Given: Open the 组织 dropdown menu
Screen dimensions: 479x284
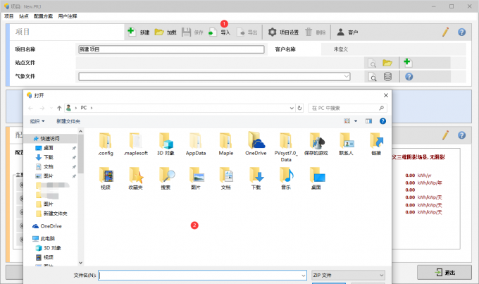Looking at the screenshot, I should pos(37,121).
